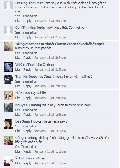Open Con Tim Ngủ Quên's default avatar
Image resolution: width=120 pixels, height=168 pixels.
pyautogui.click(x=8, y=30)
